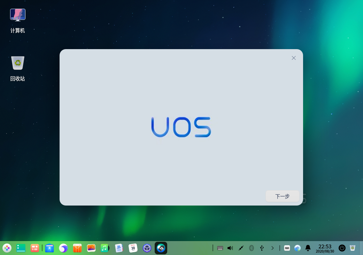
Task: Click the active welcome app dock icon
Action: click(x=161, y=248)
